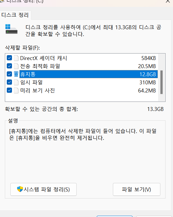The height and width of the screenshot is (217, 173).
Task: Toggle the 휴지통 checkbox
Action: pos(9,74)
